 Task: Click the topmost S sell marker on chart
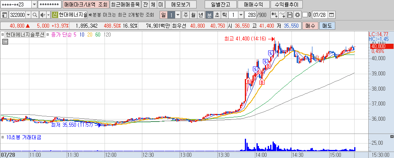pos(271,53)
